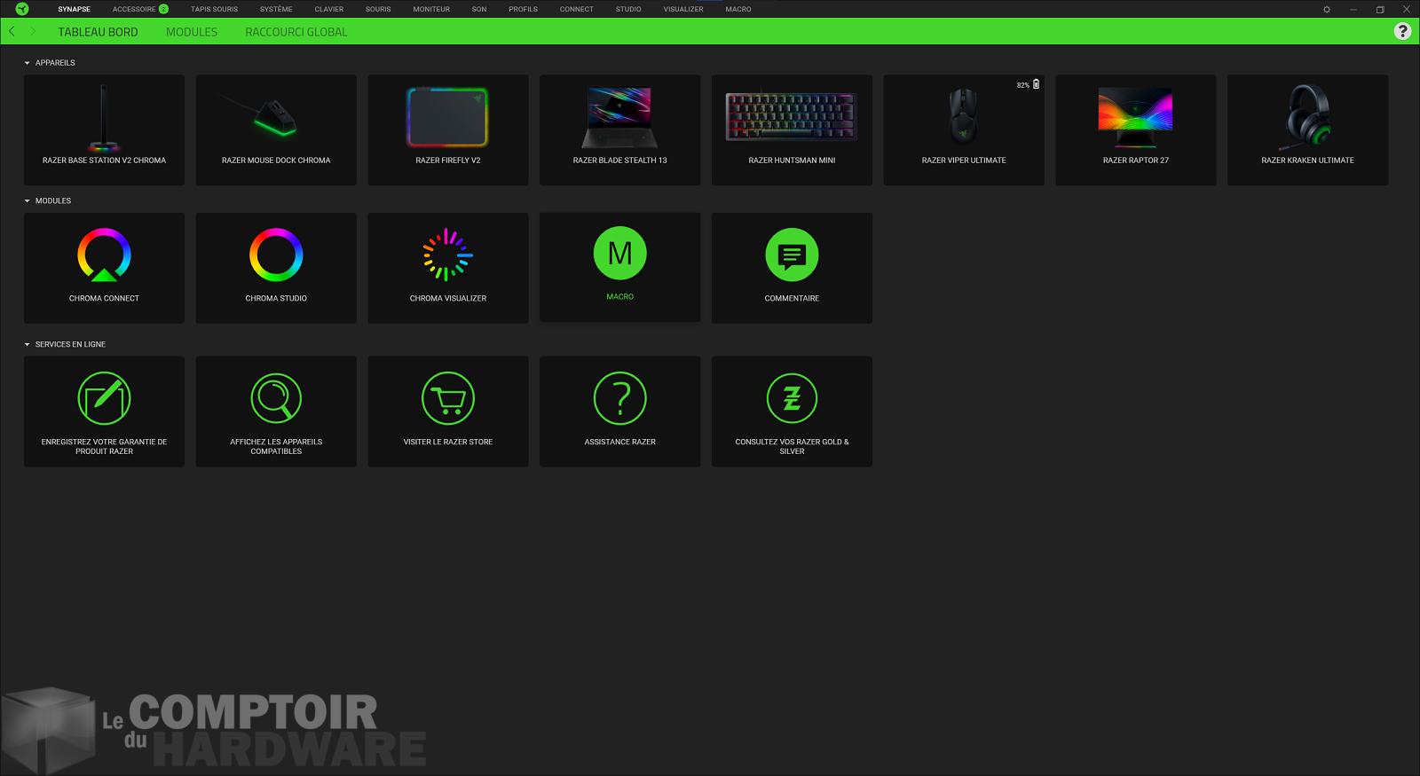The image size is (1420, 776).
Task: Open the Razer Blade Stealth 13 laptop
Action: (x=619, y=130)
